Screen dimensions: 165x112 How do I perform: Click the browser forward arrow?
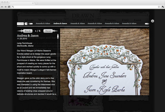[6, 7]
